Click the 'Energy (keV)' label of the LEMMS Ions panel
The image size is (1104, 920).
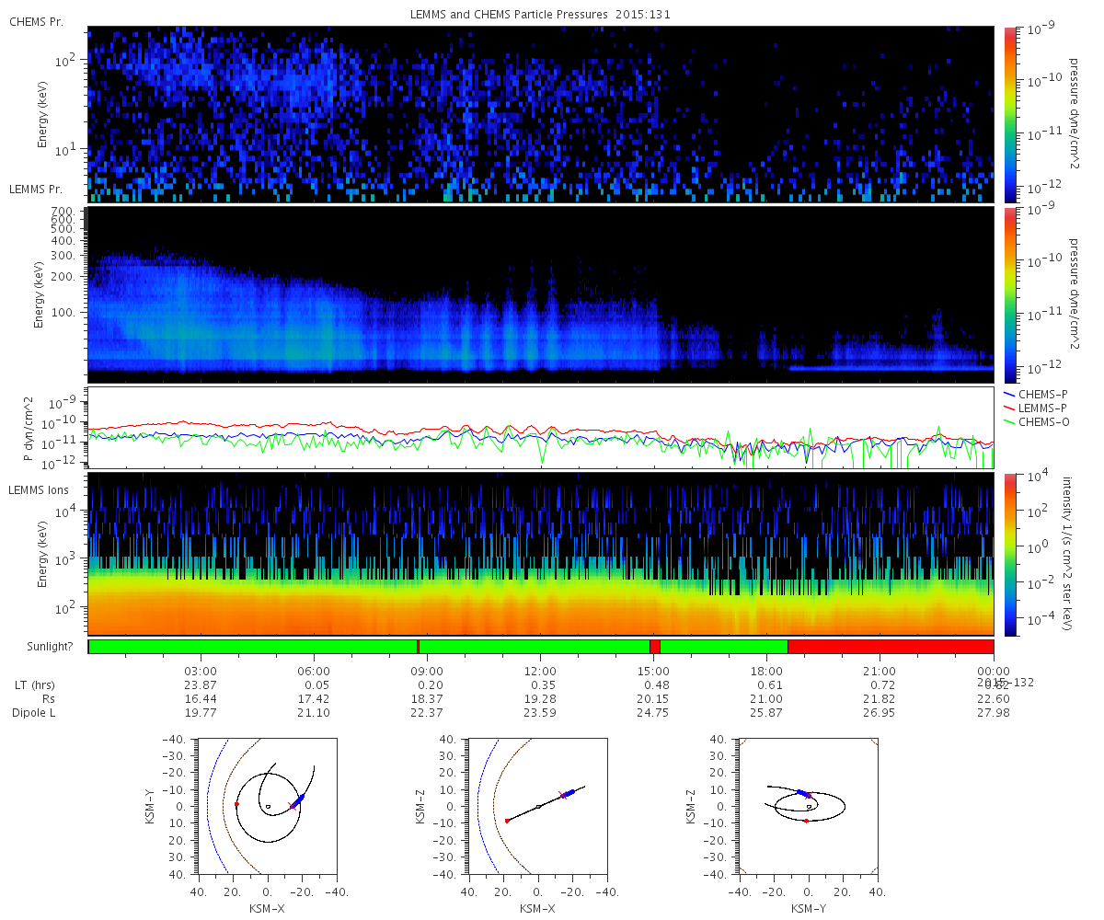(42, 555)
